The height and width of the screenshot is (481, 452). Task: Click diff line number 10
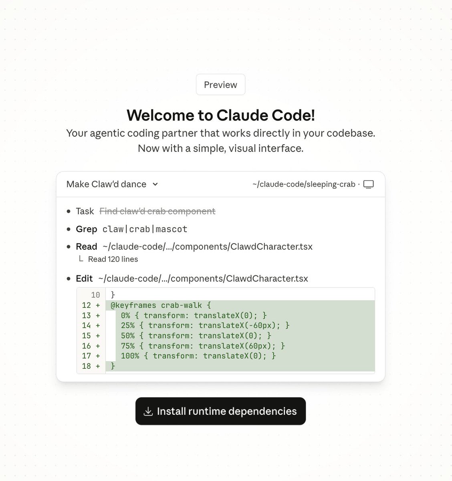[95, 295]
